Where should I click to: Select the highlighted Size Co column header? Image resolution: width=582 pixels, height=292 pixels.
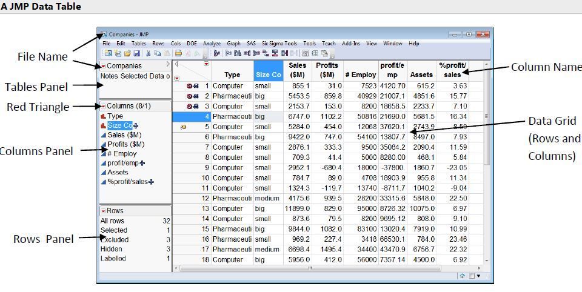pos(269,70)
